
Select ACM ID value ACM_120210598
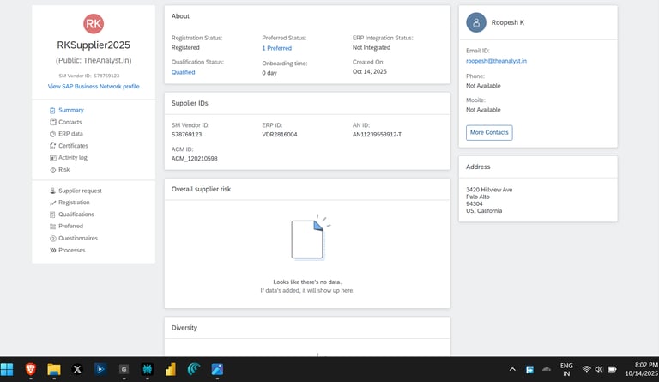(x=194, y=159)
